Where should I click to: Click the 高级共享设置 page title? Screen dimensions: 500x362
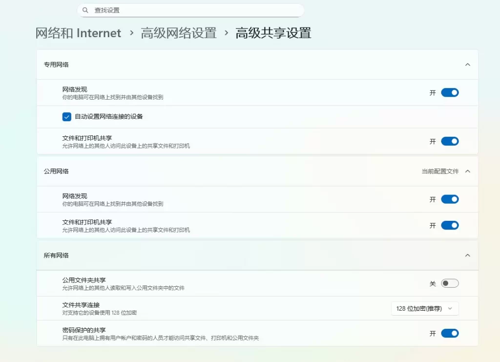click(x=273, y=33)
